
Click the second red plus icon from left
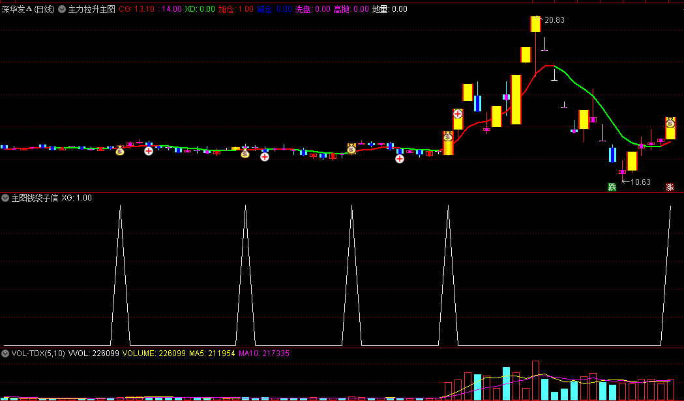(x=265, y=157)
